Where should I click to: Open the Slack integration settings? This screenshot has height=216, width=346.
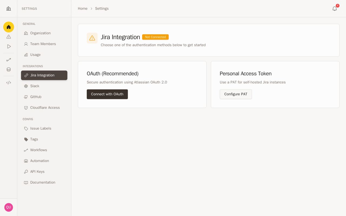[44, 86]
